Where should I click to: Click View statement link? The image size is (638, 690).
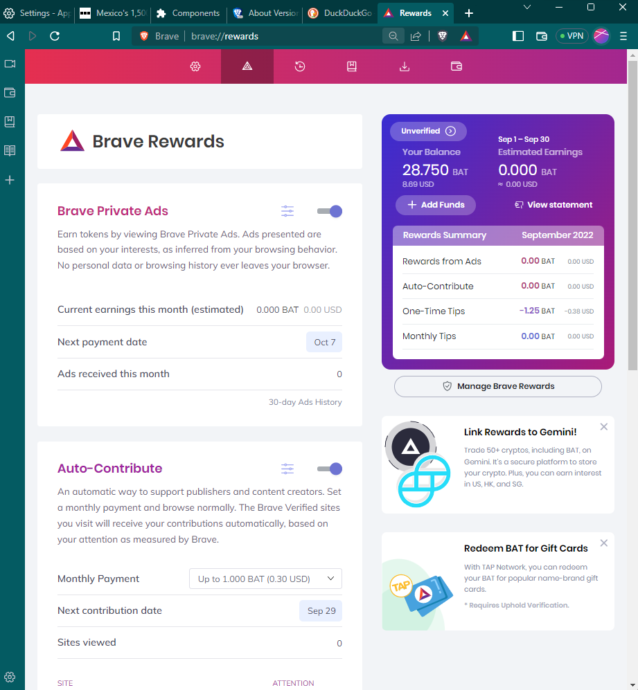[553, 205]
